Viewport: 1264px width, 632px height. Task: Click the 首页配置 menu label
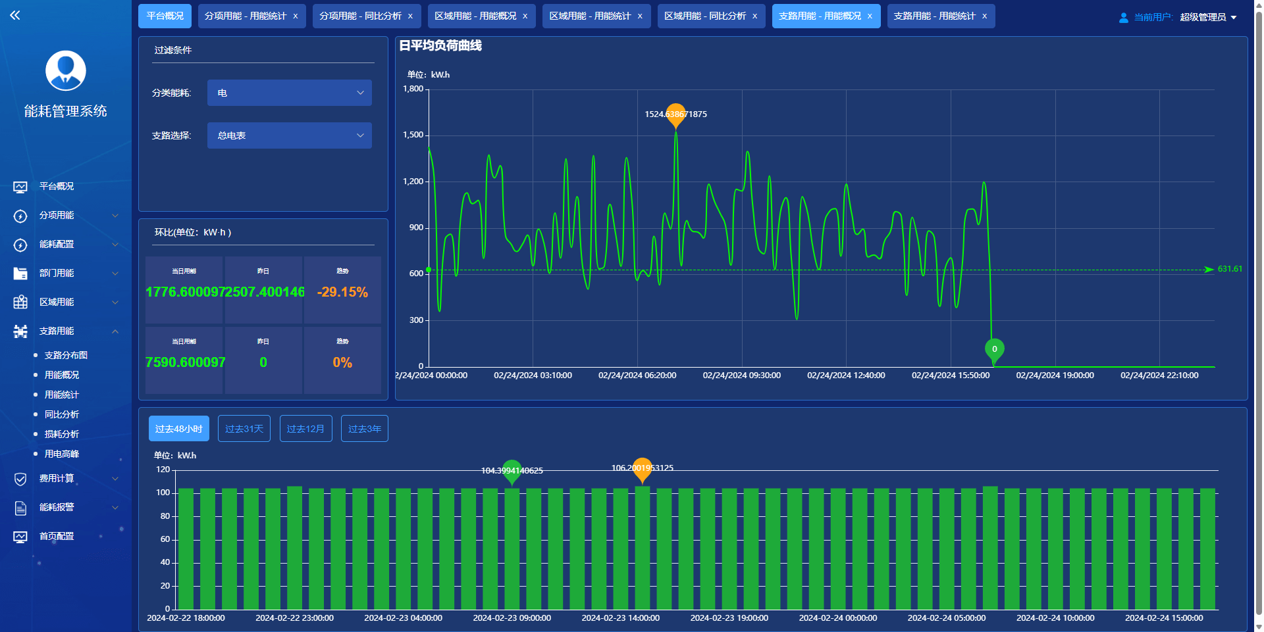(x=57, y=537)
